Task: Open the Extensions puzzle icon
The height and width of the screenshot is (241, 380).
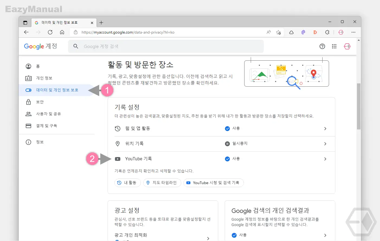Action: point(327,32)
